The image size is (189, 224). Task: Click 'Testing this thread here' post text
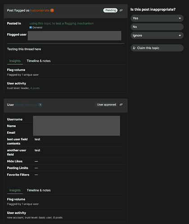(24, 49)
